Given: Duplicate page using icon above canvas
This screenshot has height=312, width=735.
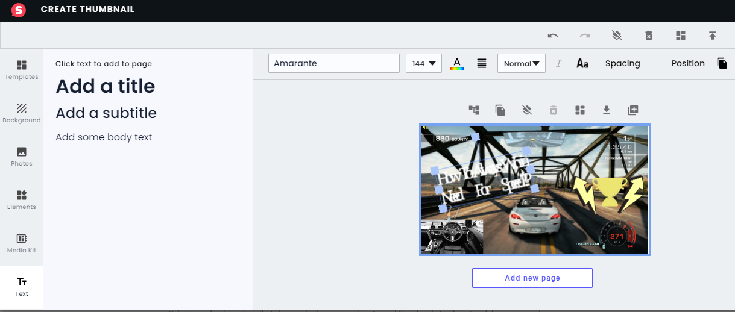Looking at the screenshot, I should pyautogui.click(x=500, y=110).
